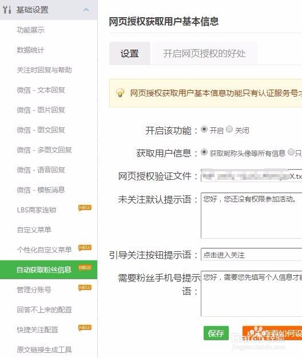Click the orange 点击查看如何设置 button

coord(272,333)
